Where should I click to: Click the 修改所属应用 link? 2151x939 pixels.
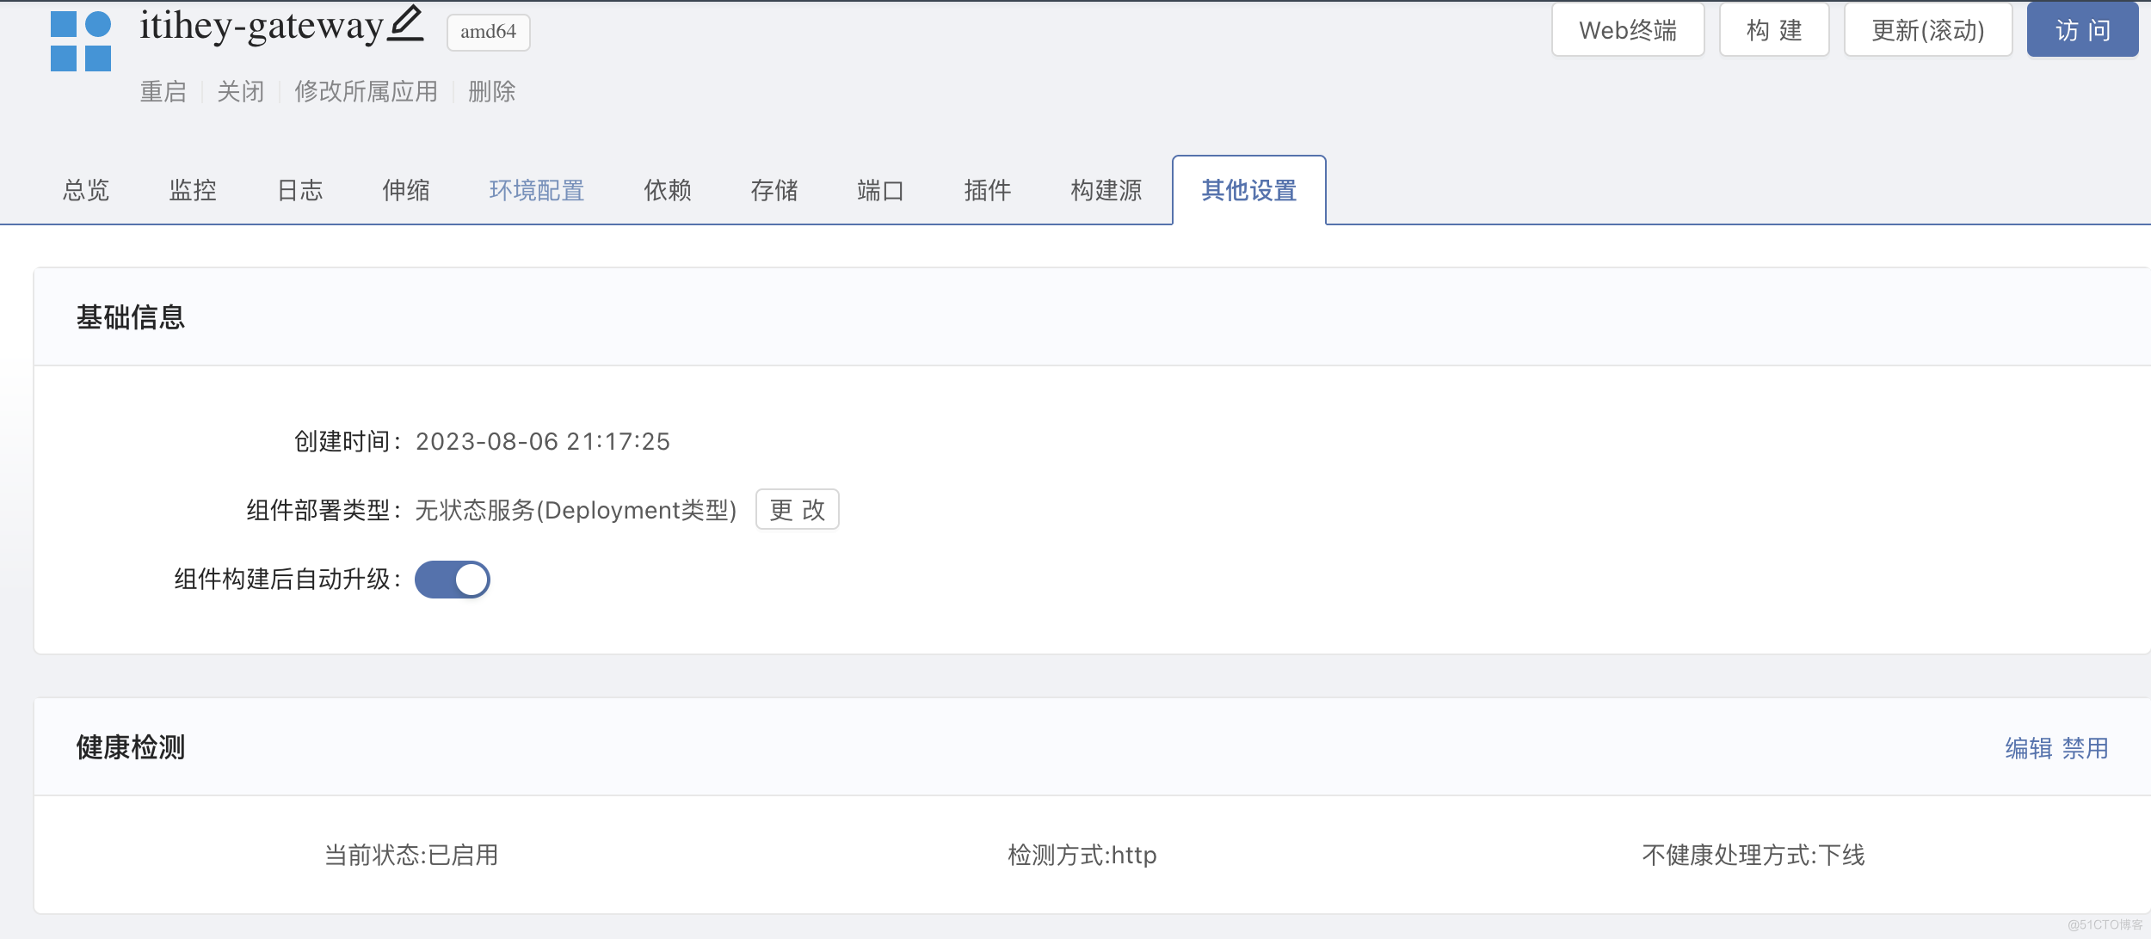pos(367,91)
